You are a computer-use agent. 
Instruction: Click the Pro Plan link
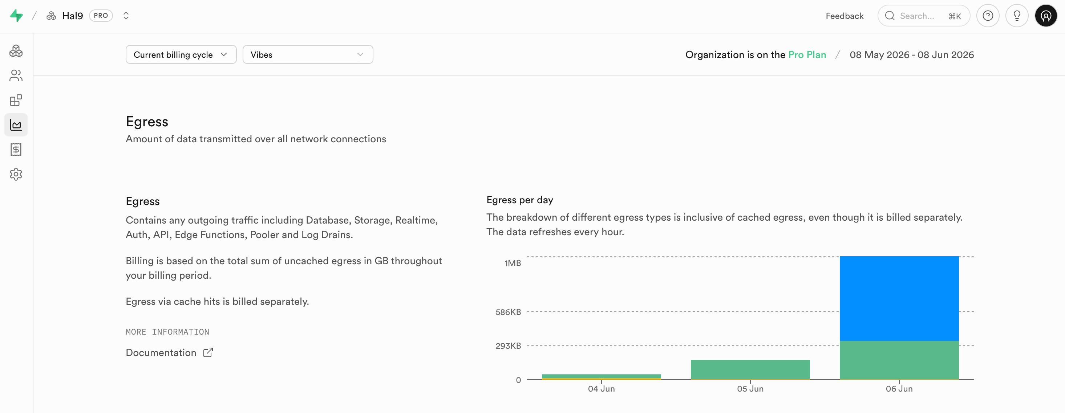point(807,54)
